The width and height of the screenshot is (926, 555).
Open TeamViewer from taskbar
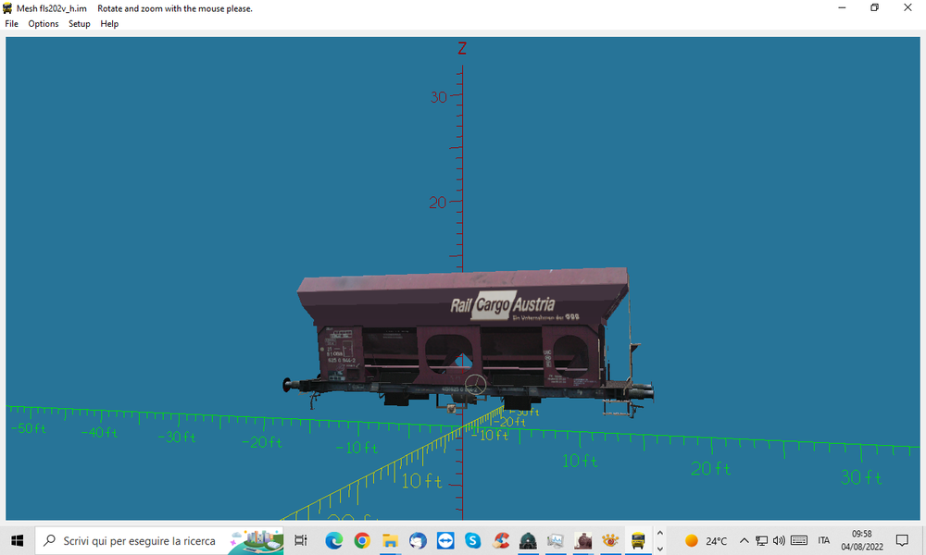tap(445, 540)
